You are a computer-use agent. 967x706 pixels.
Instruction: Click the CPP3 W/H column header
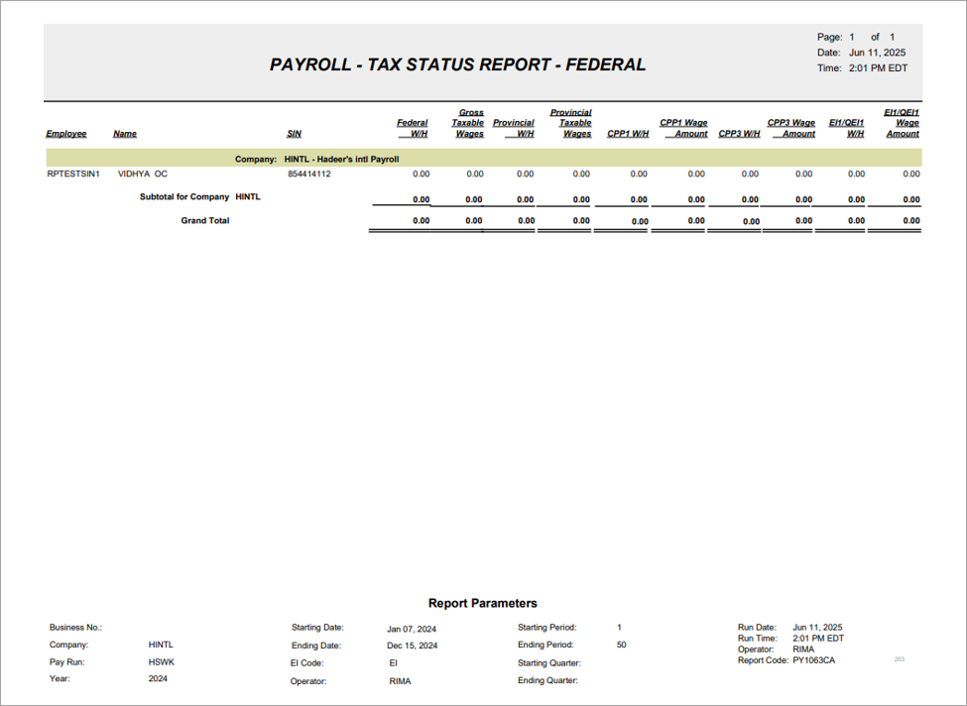[x=739, y=134]
